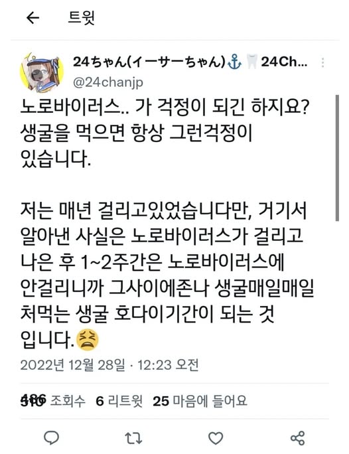Tap the anchor emoji in name
The image size is (349, 454).
coord(234,62)
